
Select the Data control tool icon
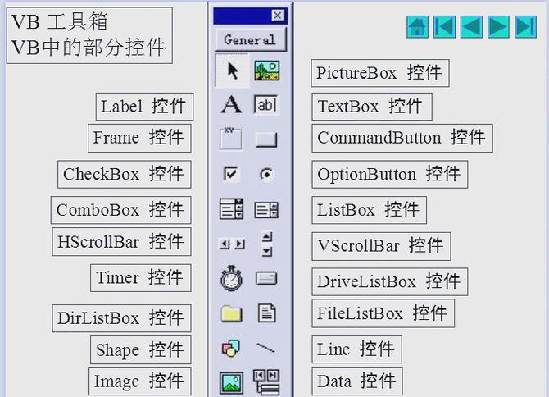(266, 381)
